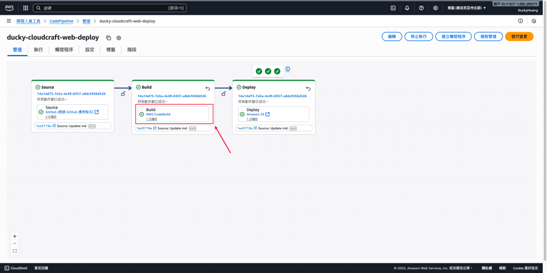The image size is (547, 273).
Task: Toggle the hamburger side navigation
Action: coord(9,21)
